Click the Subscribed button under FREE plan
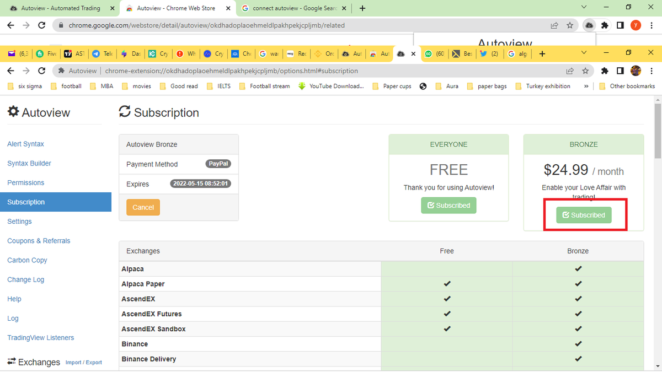 click(x=449, y=206)
